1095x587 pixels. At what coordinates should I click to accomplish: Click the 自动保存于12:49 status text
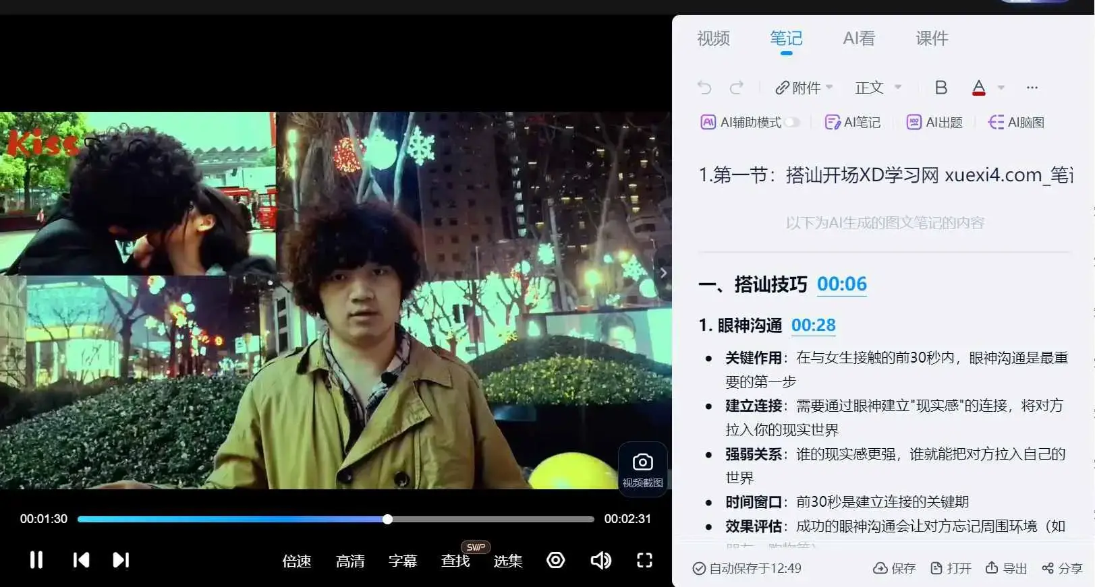[747, 568]
